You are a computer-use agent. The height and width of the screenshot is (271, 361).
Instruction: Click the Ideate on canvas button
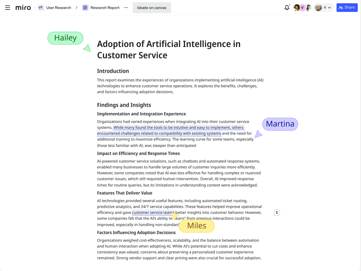[x=152, y=7]
